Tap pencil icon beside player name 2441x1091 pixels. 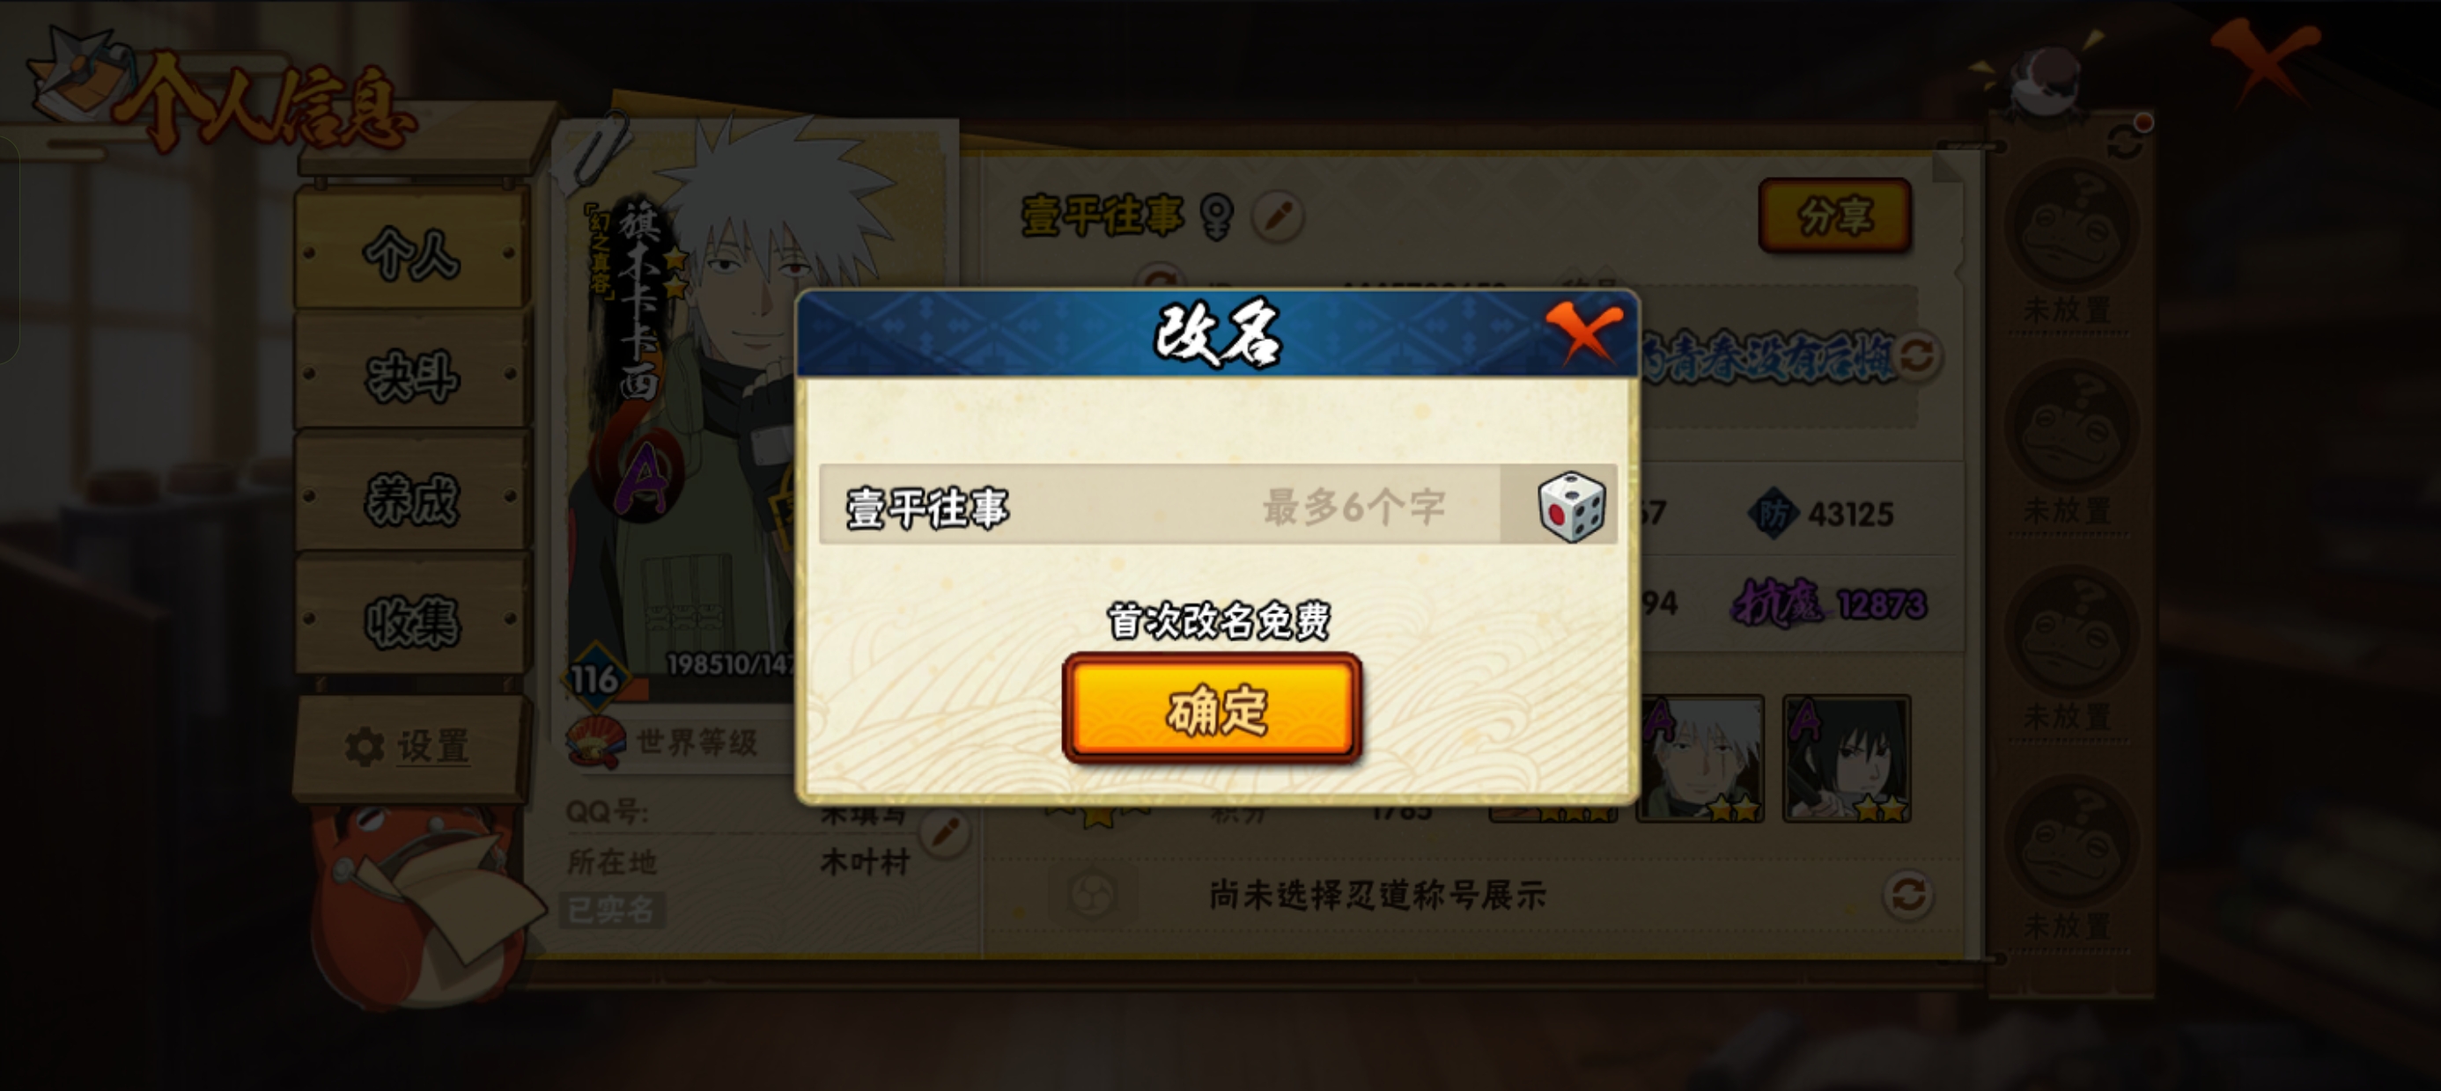coord(1278,216)
